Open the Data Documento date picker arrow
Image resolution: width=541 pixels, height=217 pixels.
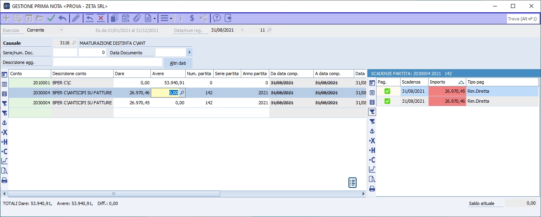189,52
